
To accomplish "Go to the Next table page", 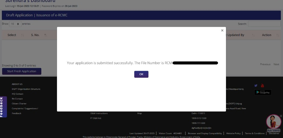I will (276, 64).
